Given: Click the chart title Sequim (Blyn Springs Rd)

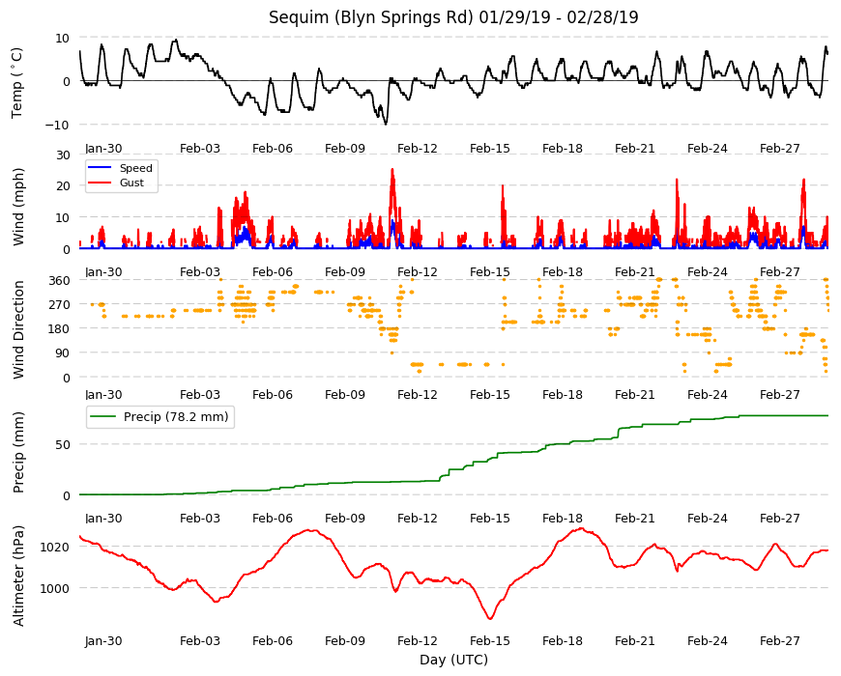Looking at the screenshot, I should pos(370,17).
